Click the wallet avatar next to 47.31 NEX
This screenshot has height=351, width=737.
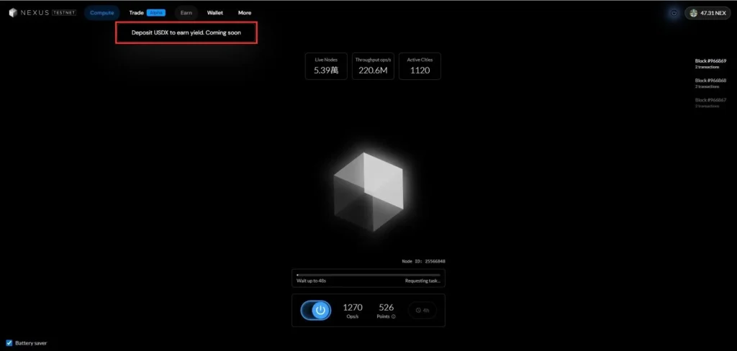(694, 13)
